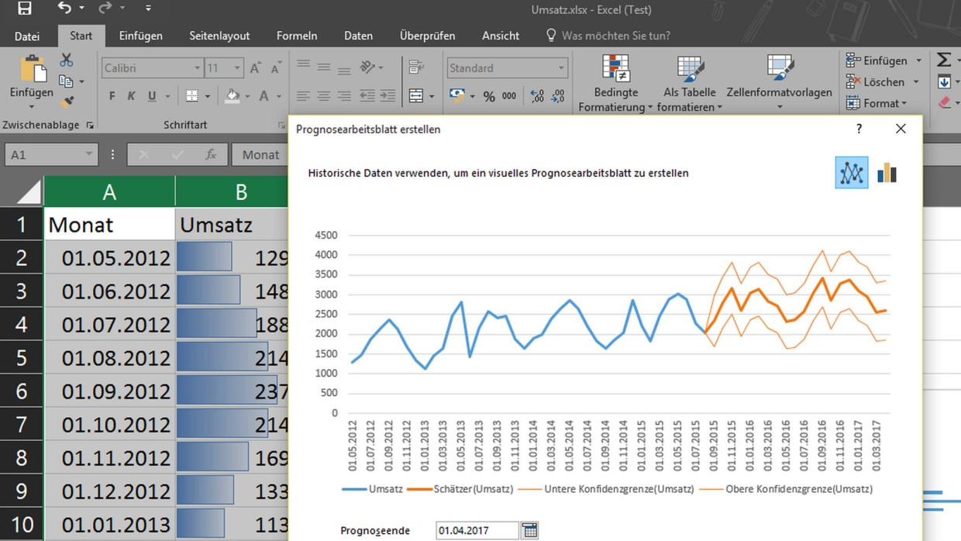961x541 pixels.
Task: Undo the last action
Action: [64, 9]
